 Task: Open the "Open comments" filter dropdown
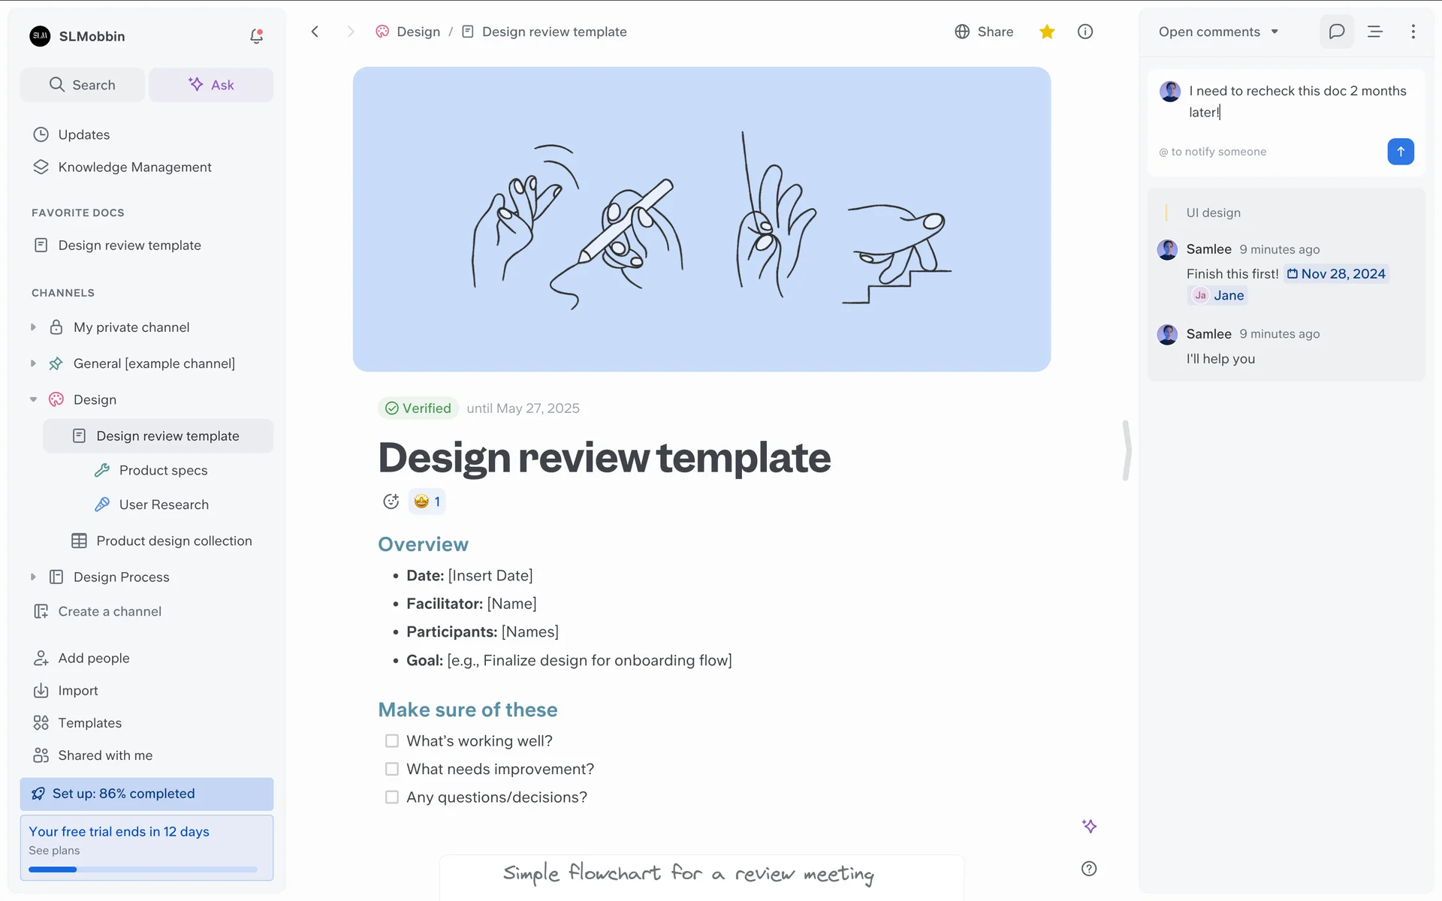(x=1218, y=32)
